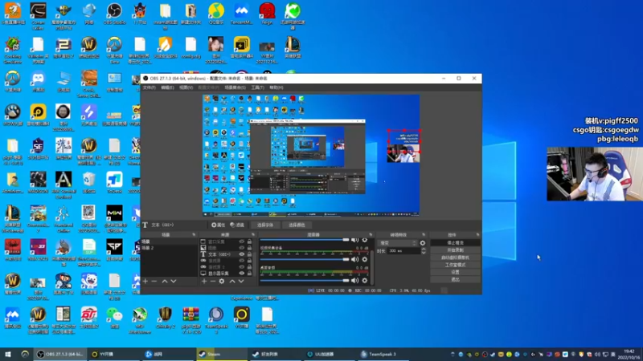Click the 设置 button in Controls

[x=455, y=272]
